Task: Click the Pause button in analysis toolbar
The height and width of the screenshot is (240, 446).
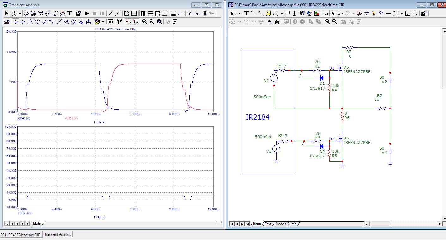Action: tap(102, 14)
